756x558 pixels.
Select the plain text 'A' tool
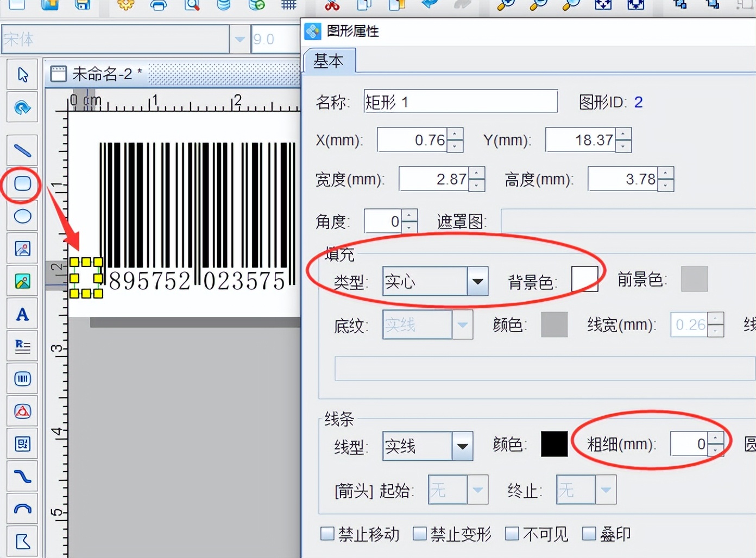coord(22,314)
